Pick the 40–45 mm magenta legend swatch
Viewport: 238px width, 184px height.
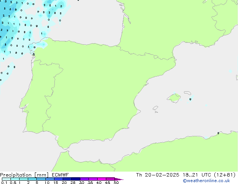click(102, 179)
